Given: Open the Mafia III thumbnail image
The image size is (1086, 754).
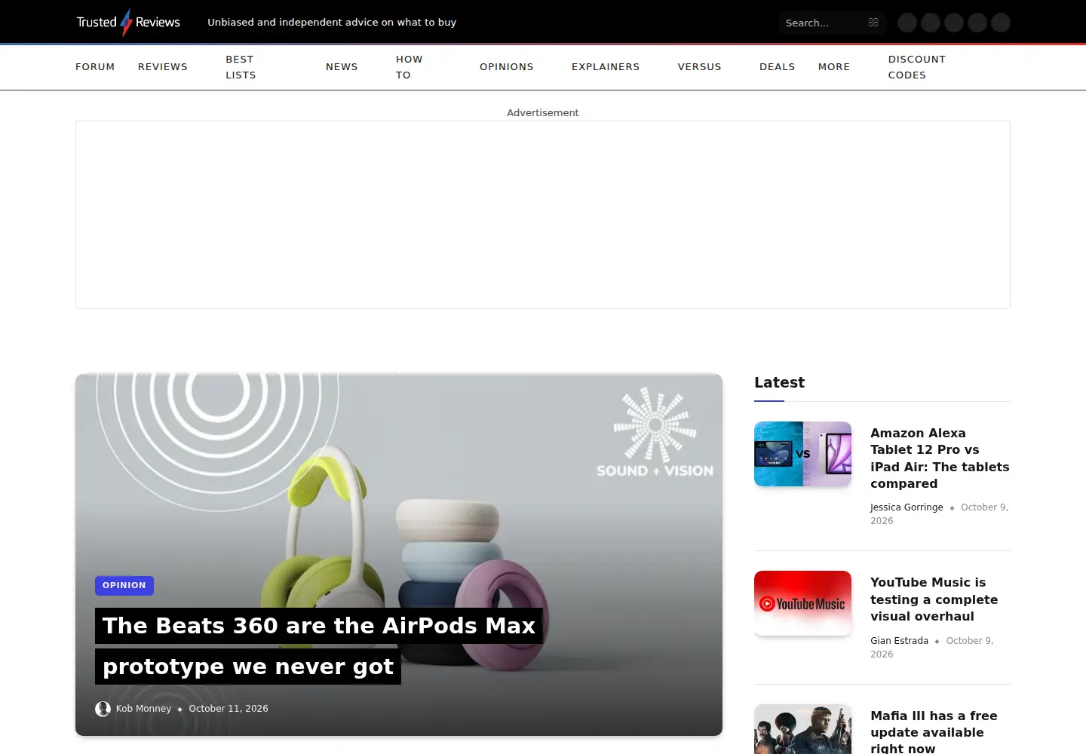Looking at the screenshot, I should point(803,729).
